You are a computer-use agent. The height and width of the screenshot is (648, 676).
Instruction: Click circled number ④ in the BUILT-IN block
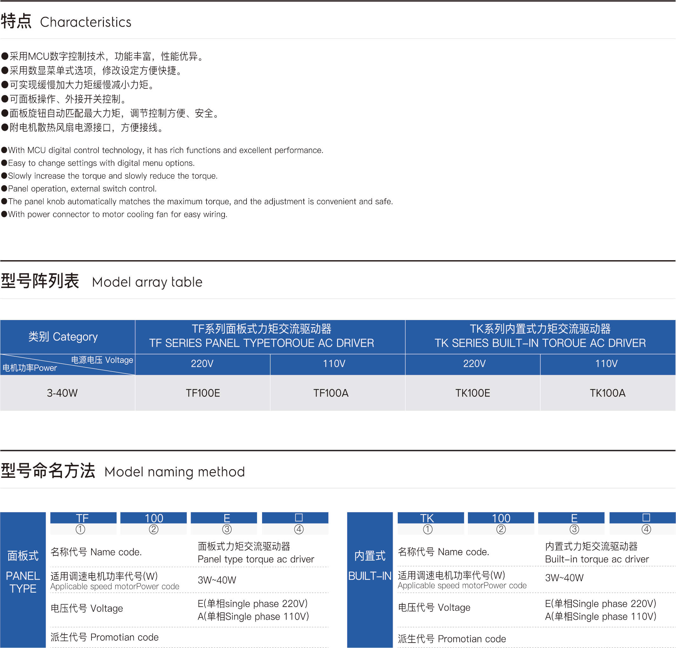point(646,529)
